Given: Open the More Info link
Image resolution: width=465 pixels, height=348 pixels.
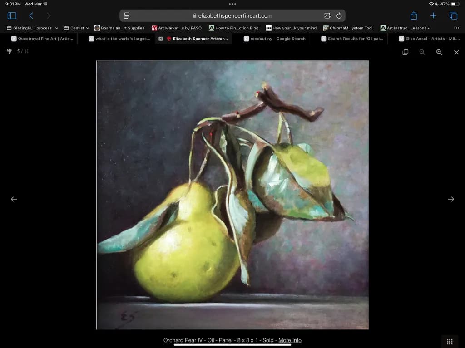Looking at the screenshot, I should pyautogui.click(x=290, y=340).
